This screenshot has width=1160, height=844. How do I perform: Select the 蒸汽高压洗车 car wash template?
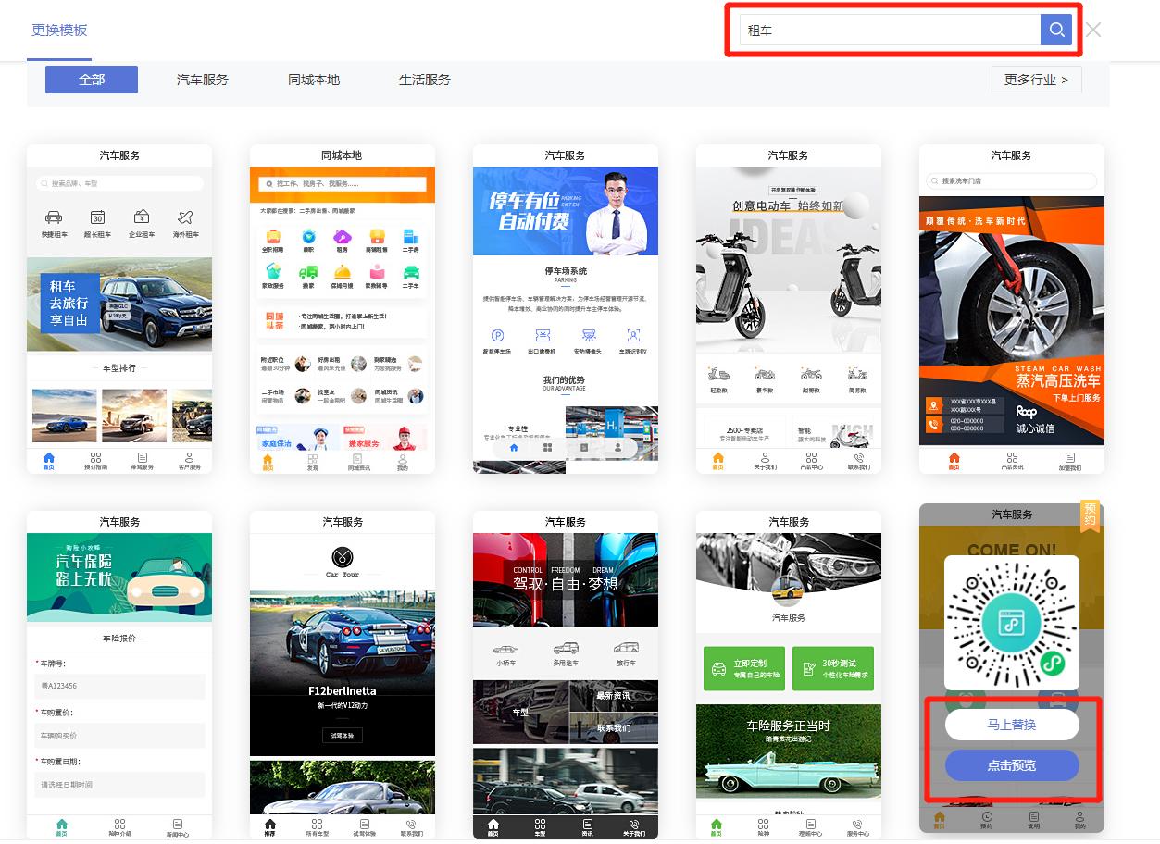[x=1012, y=309]
